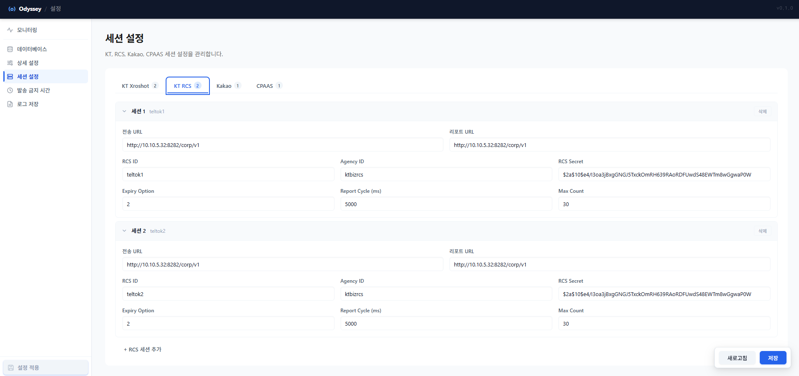Click 설정 breadcrumb in header
The width and height of the screenshot is (799, 376).
(x=55, y=9)
